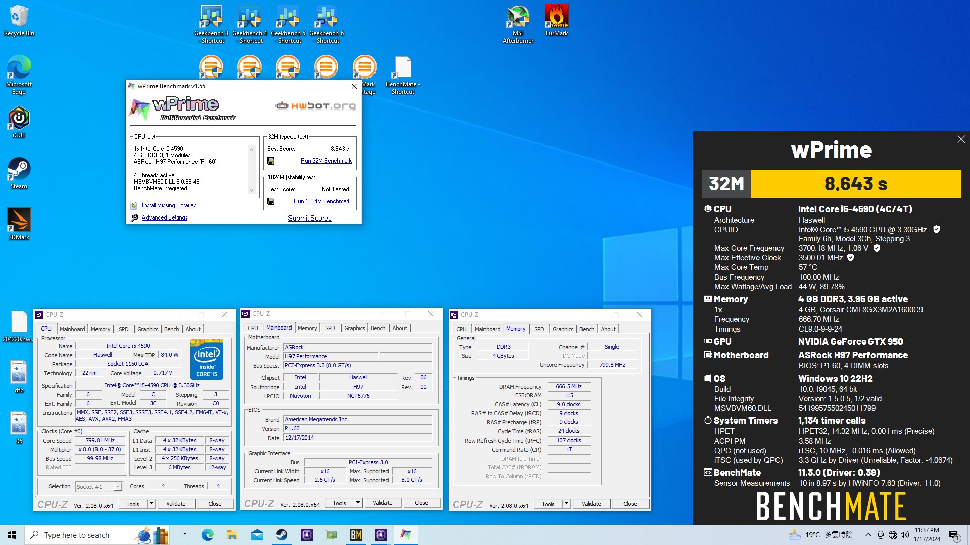Open File Explorer from the taskbar
The width and height of the screenshot is (970, 545).
point(232,535)
